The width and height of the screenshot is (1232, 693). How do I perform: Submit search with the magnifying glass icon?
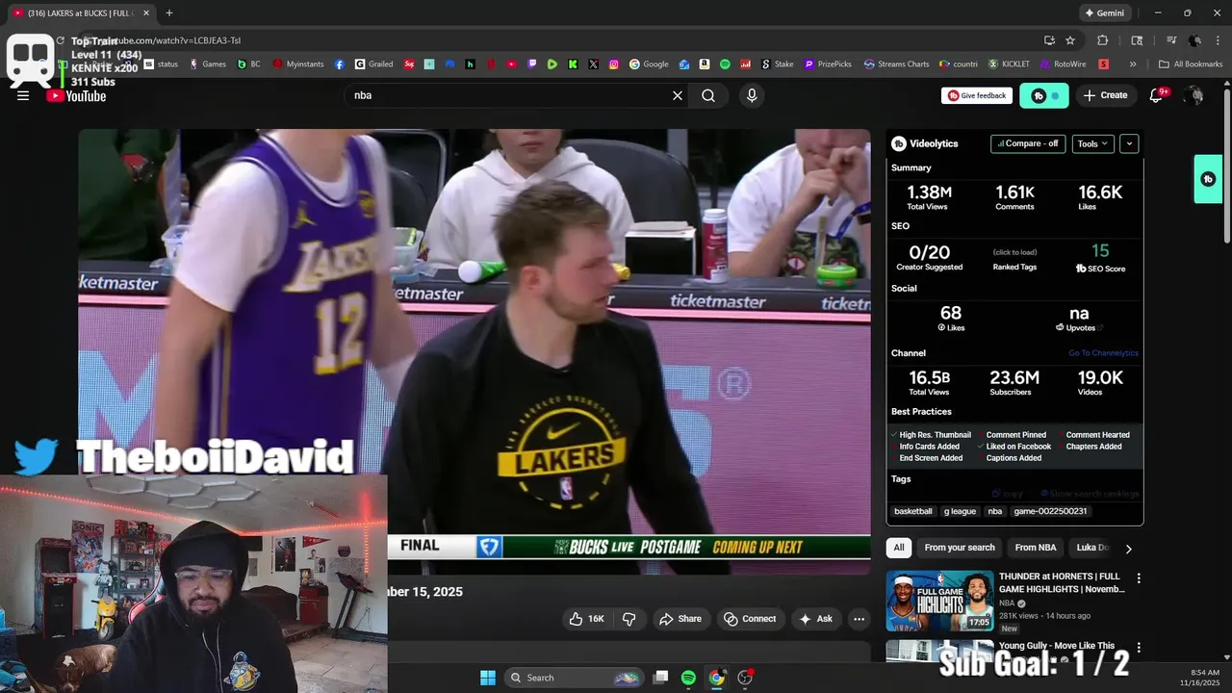coord(708,95)
